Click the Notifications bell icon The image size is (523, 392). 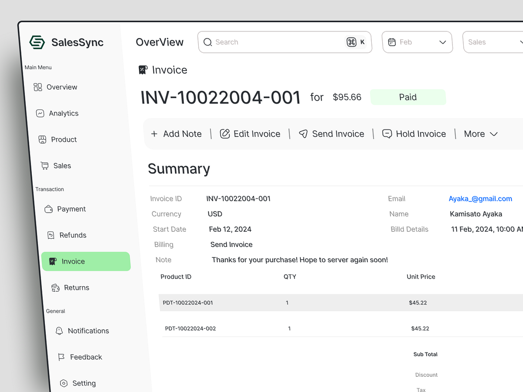(59, 331)
